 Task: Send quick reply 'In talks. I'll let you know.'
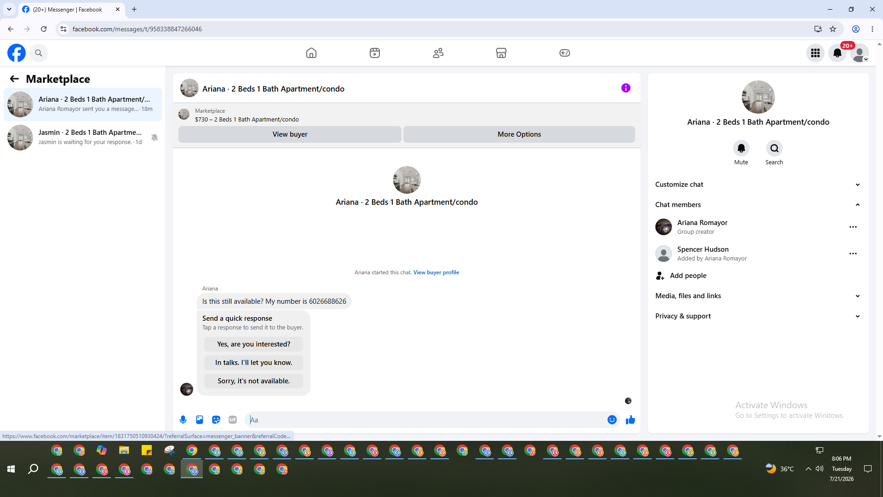tap(253, 363)
